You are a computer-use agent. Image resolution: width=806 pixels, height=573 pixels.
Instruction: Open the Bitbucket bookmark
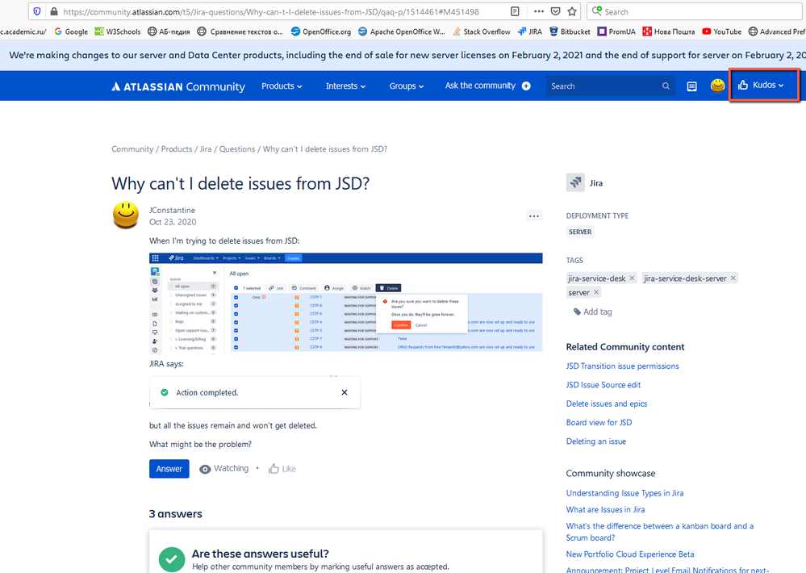[x=570, y=31]
